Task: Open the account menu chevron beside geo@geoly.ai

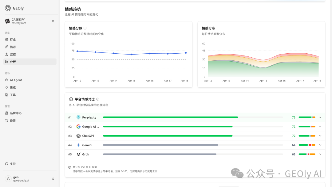Action: tap(53, 179)
